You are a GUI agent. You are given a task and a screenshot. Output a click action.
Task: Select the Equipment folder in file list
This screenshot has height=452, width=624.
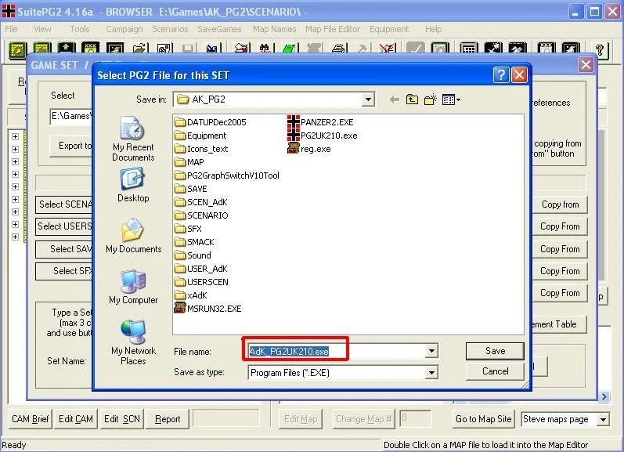click(x=200, y=136)
